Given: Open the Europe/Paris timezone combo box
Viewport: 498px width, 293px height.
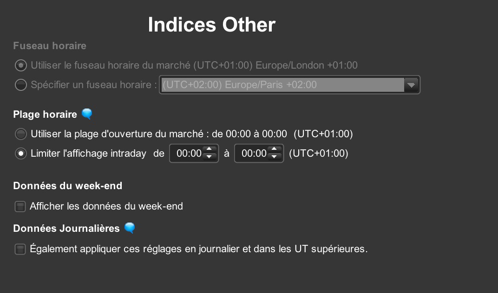Looking at the screenshot, I should (282, 85).
